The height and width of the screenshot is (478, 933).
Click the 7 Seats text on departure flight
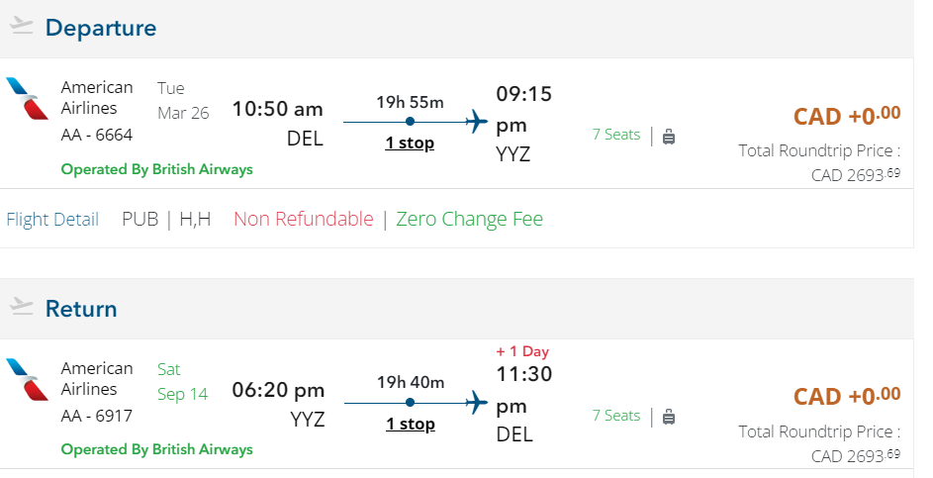coord(616,135)
